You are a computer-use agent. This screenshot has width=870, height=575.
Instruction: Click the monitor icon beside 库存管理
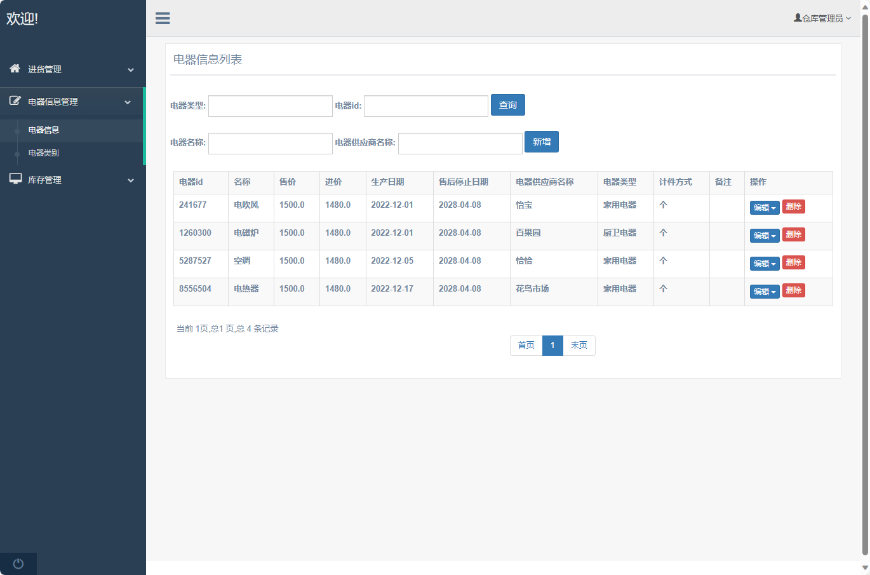pos(15,179)
